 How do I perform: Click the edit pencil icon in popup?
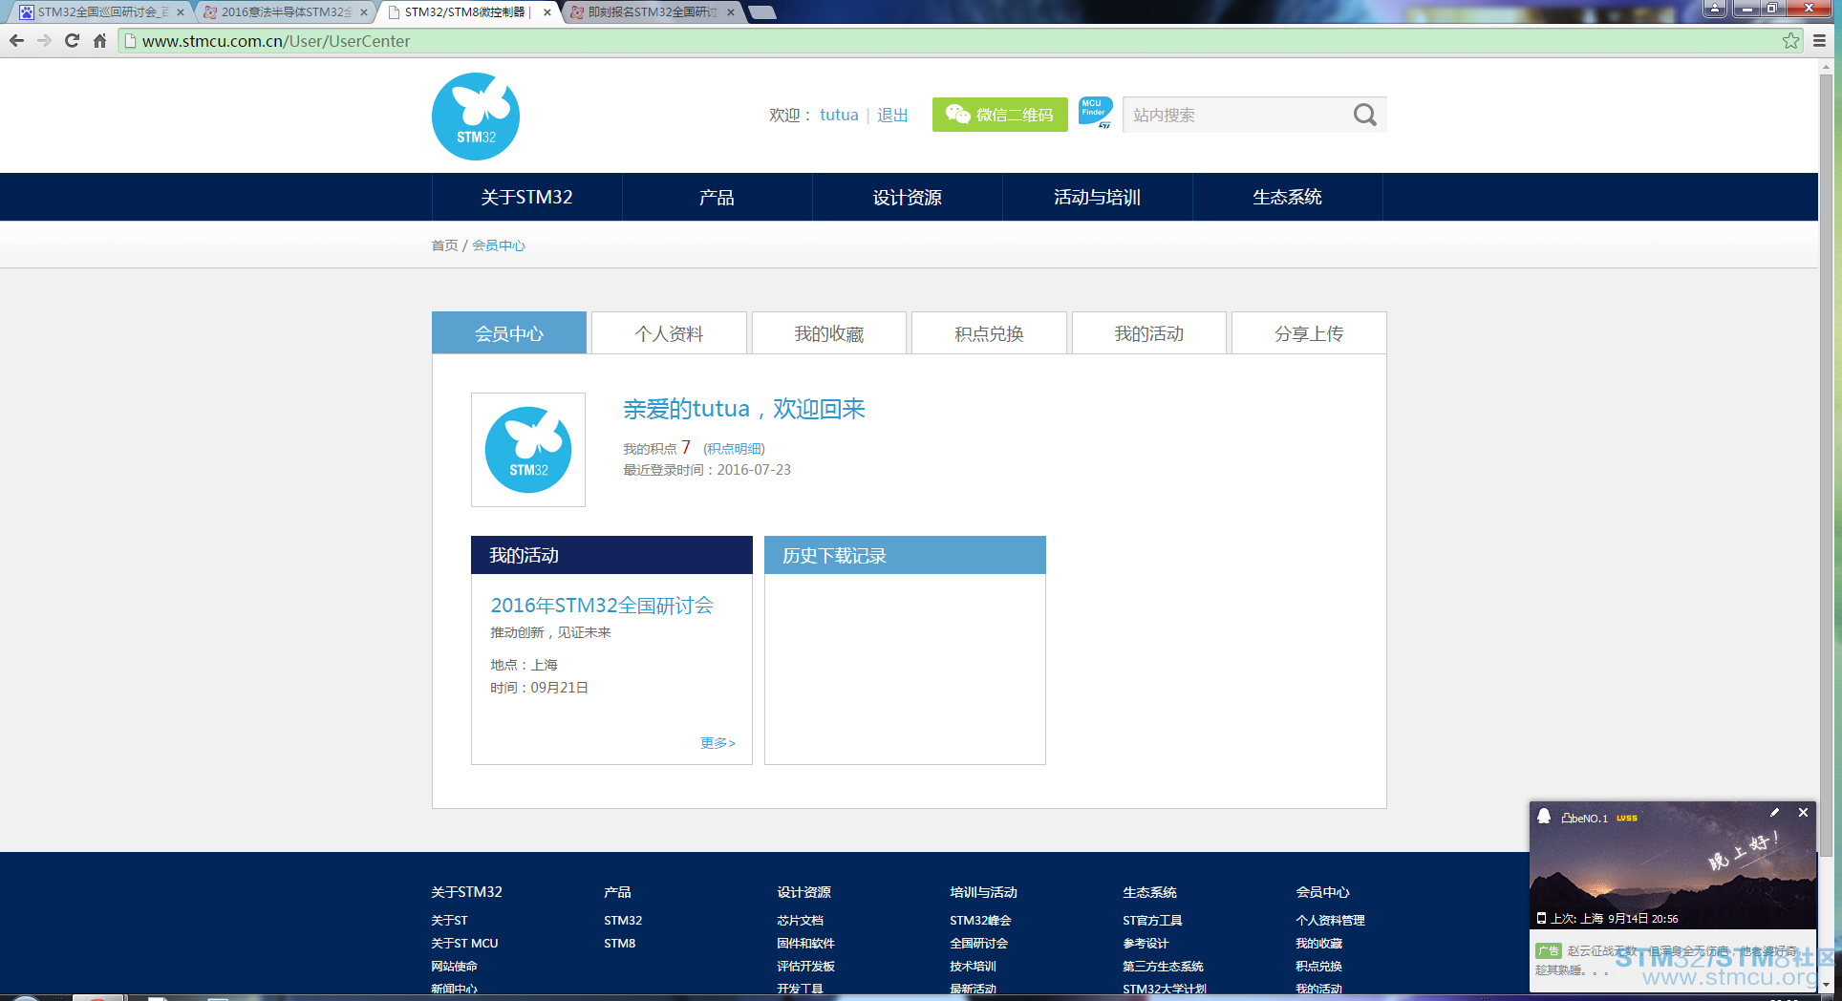tap(1774, 813)
